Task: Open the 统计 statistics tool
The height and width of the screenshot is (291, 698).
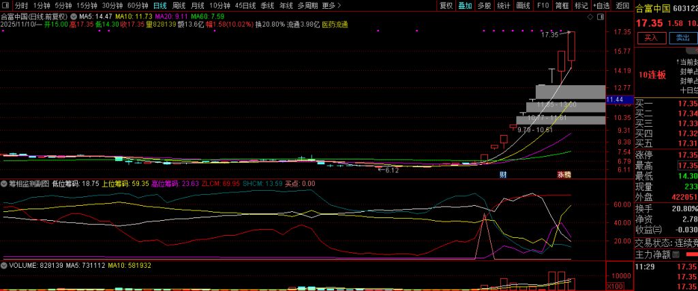Action: (504, 5)
